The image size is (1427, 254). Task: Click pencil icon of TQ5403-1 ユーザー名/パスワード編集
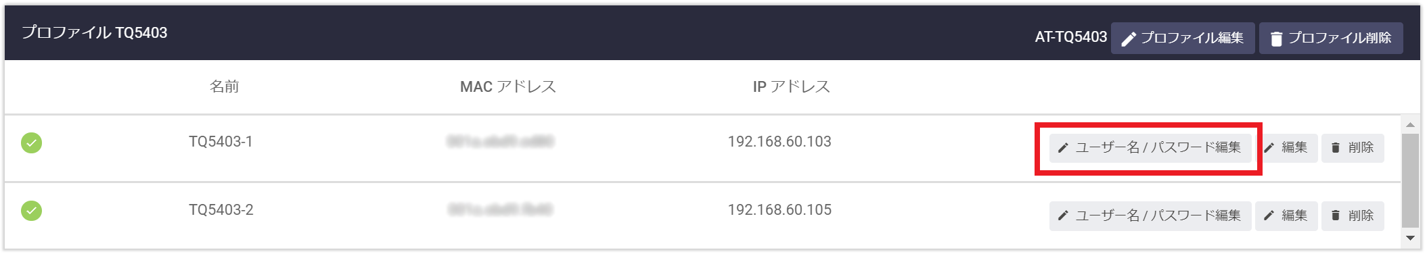coord(1063,148)
